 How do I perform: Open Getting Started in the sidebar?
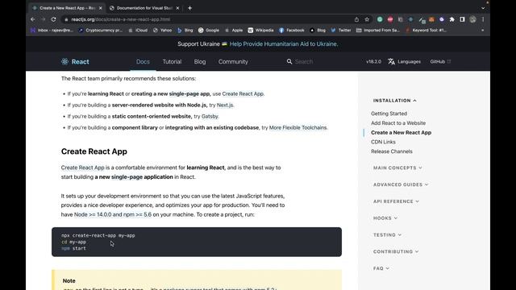pyautogui.click(x=389, y=114)
